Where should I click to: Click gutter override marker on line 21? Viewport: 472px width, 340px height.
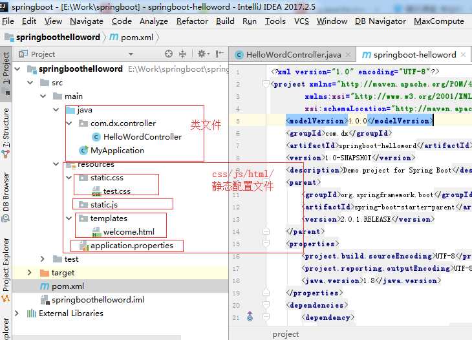(x=250, y=317)
